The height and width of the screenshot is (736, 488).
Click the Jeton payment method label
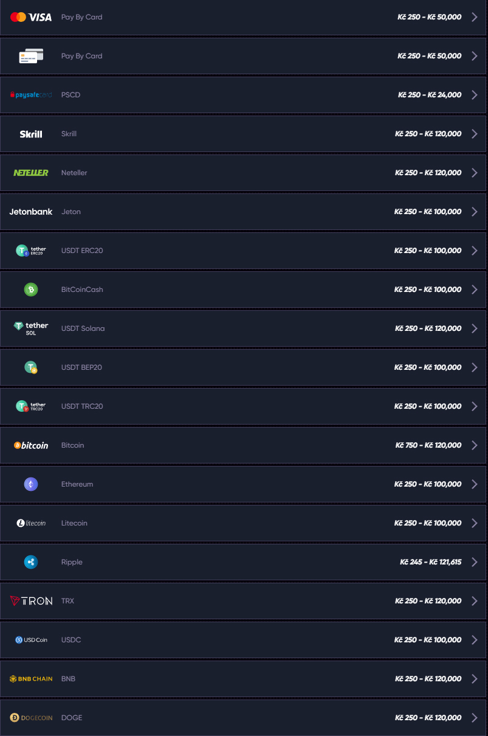coord(70,211)
